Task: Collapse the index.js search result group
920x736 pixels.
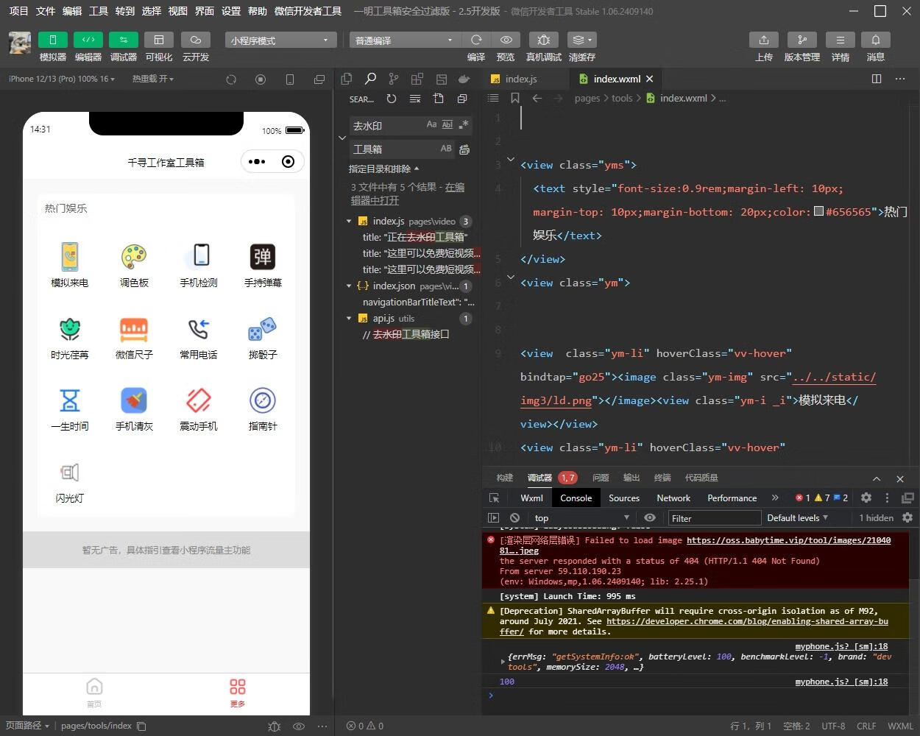Action: (349, 221)
